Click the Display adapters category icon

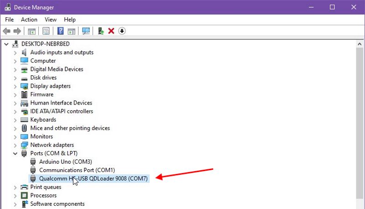tap(24, 86)
